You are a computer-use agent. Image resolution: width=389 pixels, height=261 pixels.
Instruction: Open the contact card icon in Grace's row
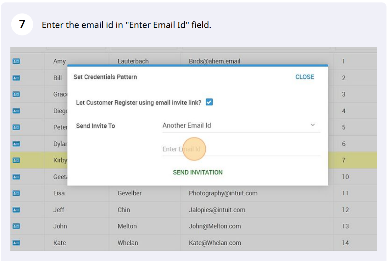[x=16, y=94]
